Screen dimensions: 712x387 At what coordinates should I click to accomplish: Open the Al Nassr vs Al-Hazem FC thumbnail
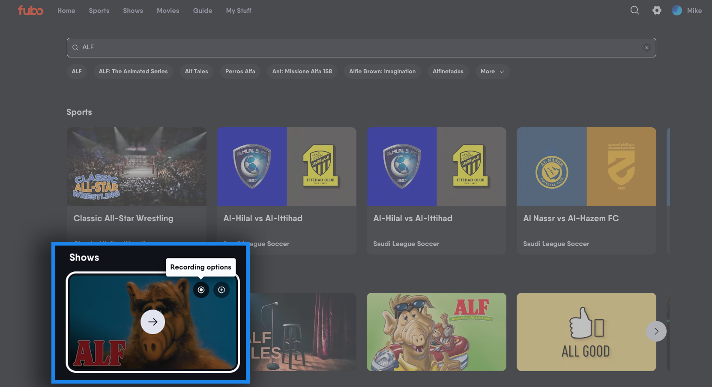click(x=586, y=166)
